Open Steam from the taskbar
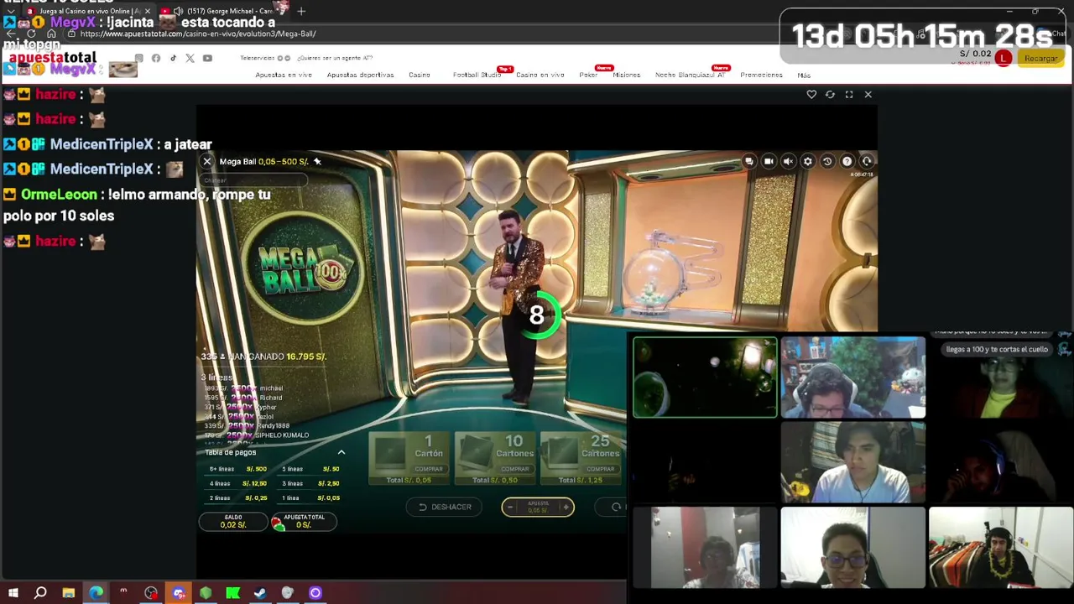1074x604 pixels. pos(260,593)
